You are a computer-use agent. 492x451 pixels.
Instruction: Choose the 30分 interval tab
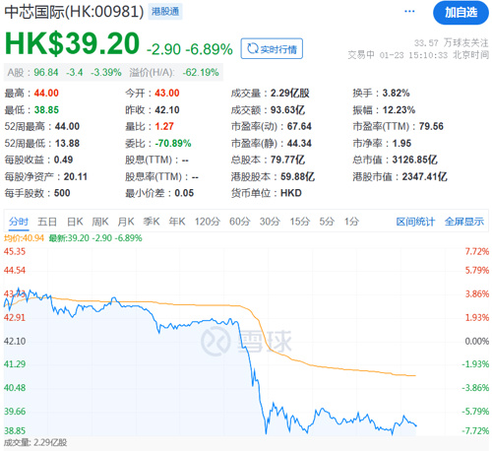pos(270,222)
